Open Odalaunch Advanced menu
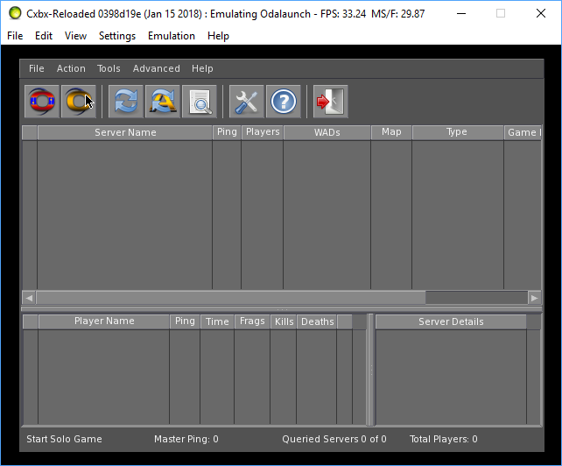This screenshot has width=562, height=466. (157, 68)
